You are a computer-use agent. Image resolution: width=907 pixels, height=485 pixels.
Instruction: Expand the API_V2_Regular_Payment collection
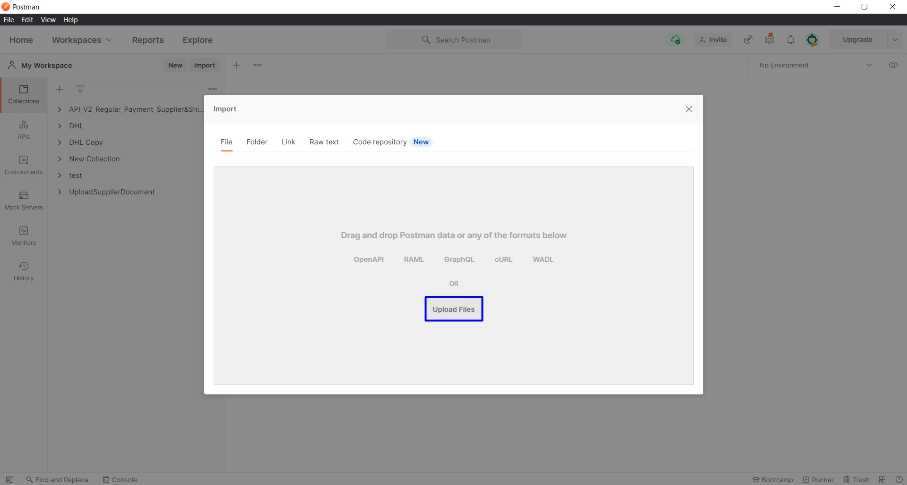pyautogui.click(x=60, y=109)
